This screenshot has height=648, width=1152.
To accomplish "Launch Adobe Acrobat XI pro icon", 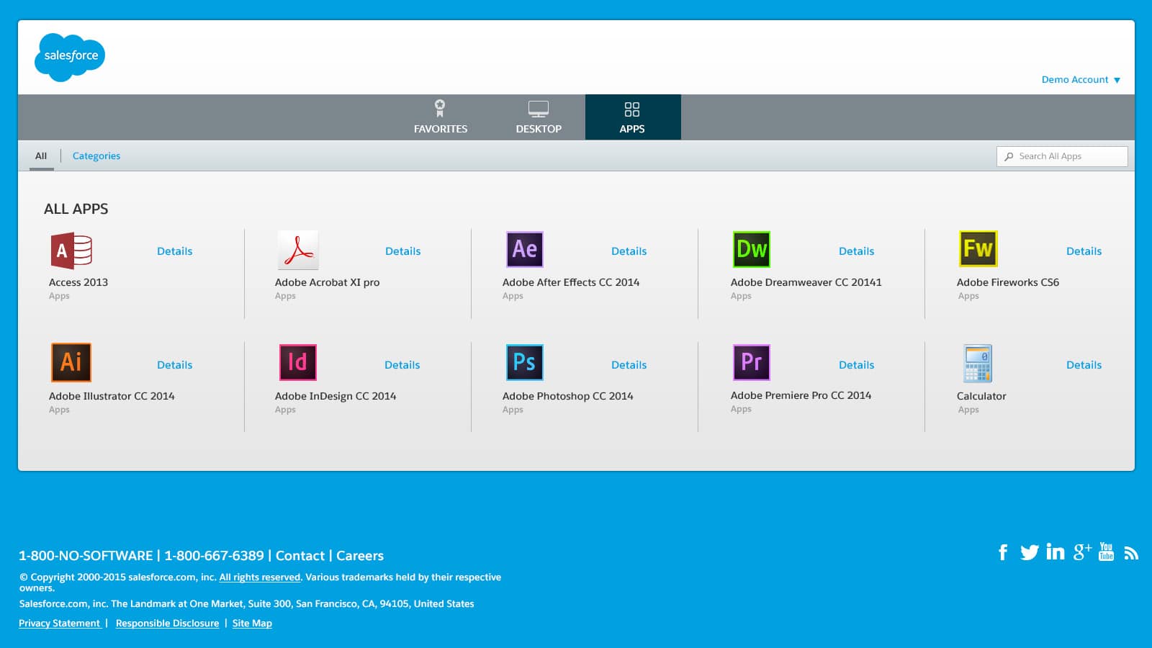I will (298, 250).
